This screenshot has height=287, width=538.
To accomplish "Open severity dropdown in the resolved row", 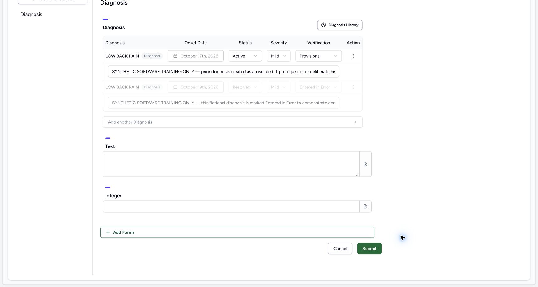I will click(279, 87).
